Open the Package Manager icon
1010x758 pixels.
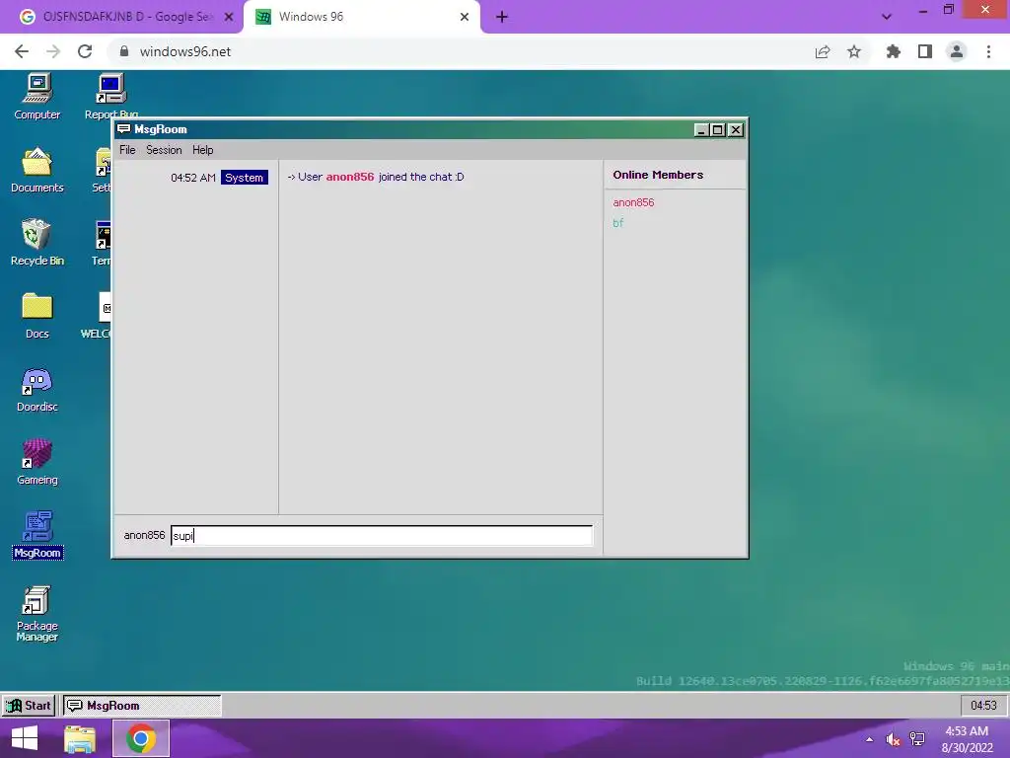coord(37,614)
